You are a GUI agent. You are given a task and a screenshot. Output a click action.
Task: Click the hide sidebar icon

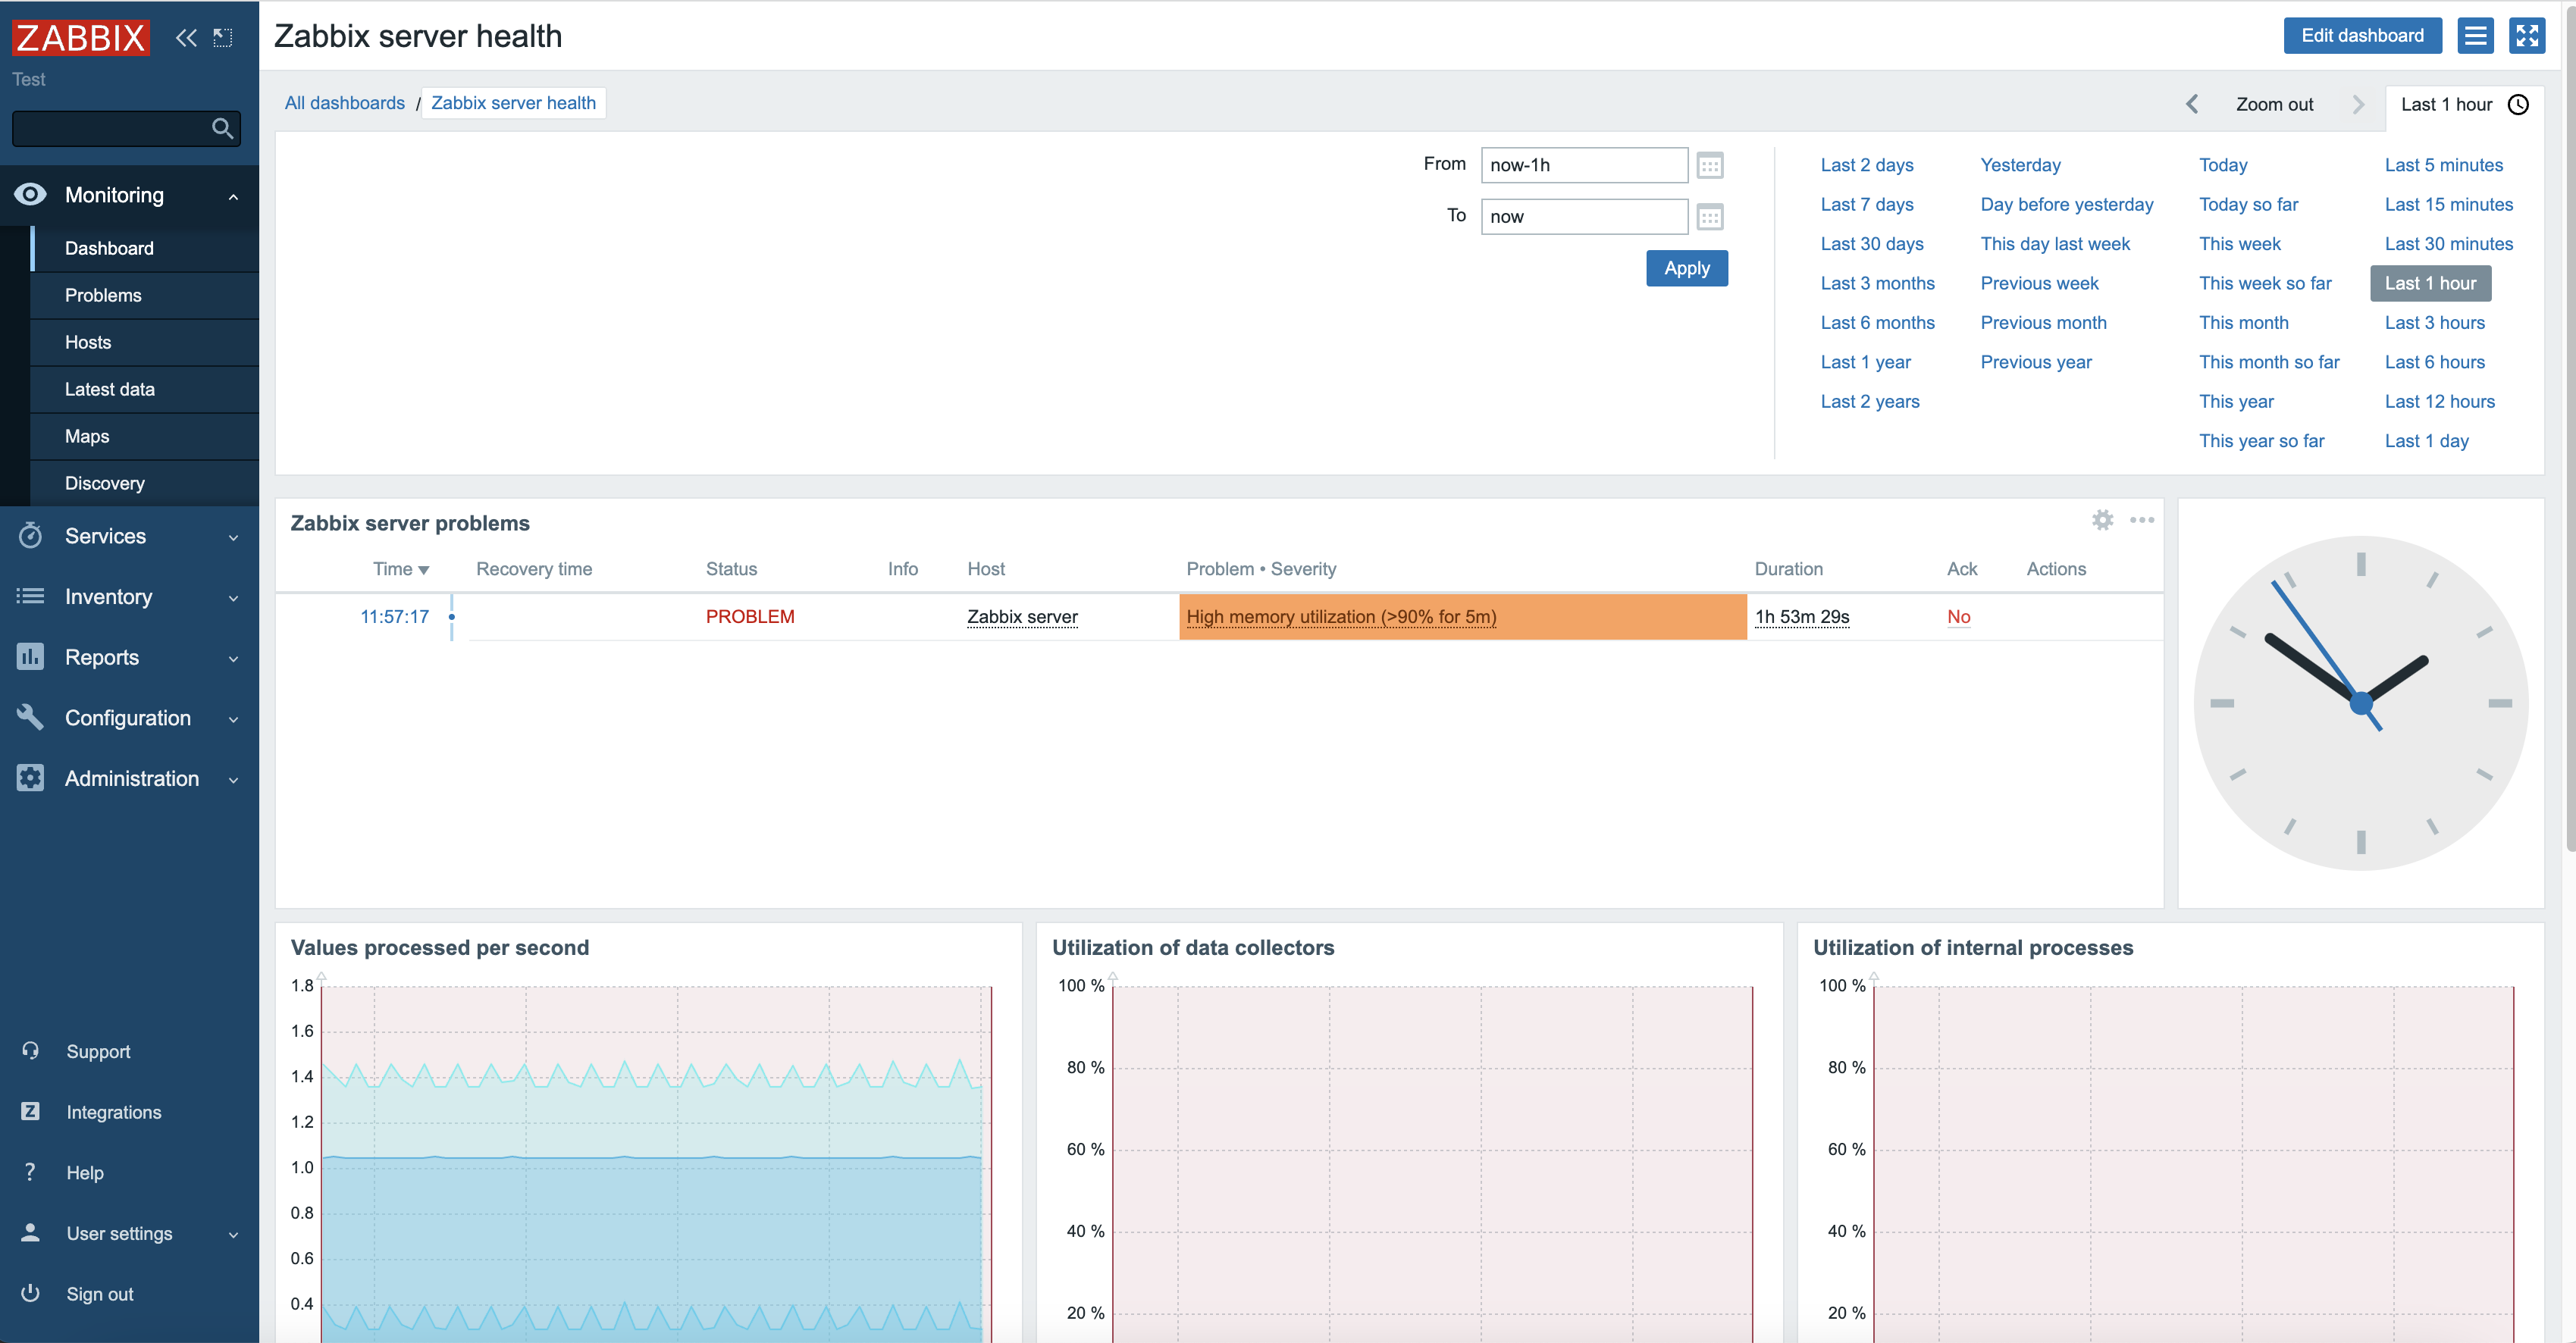tap(222, 38)
